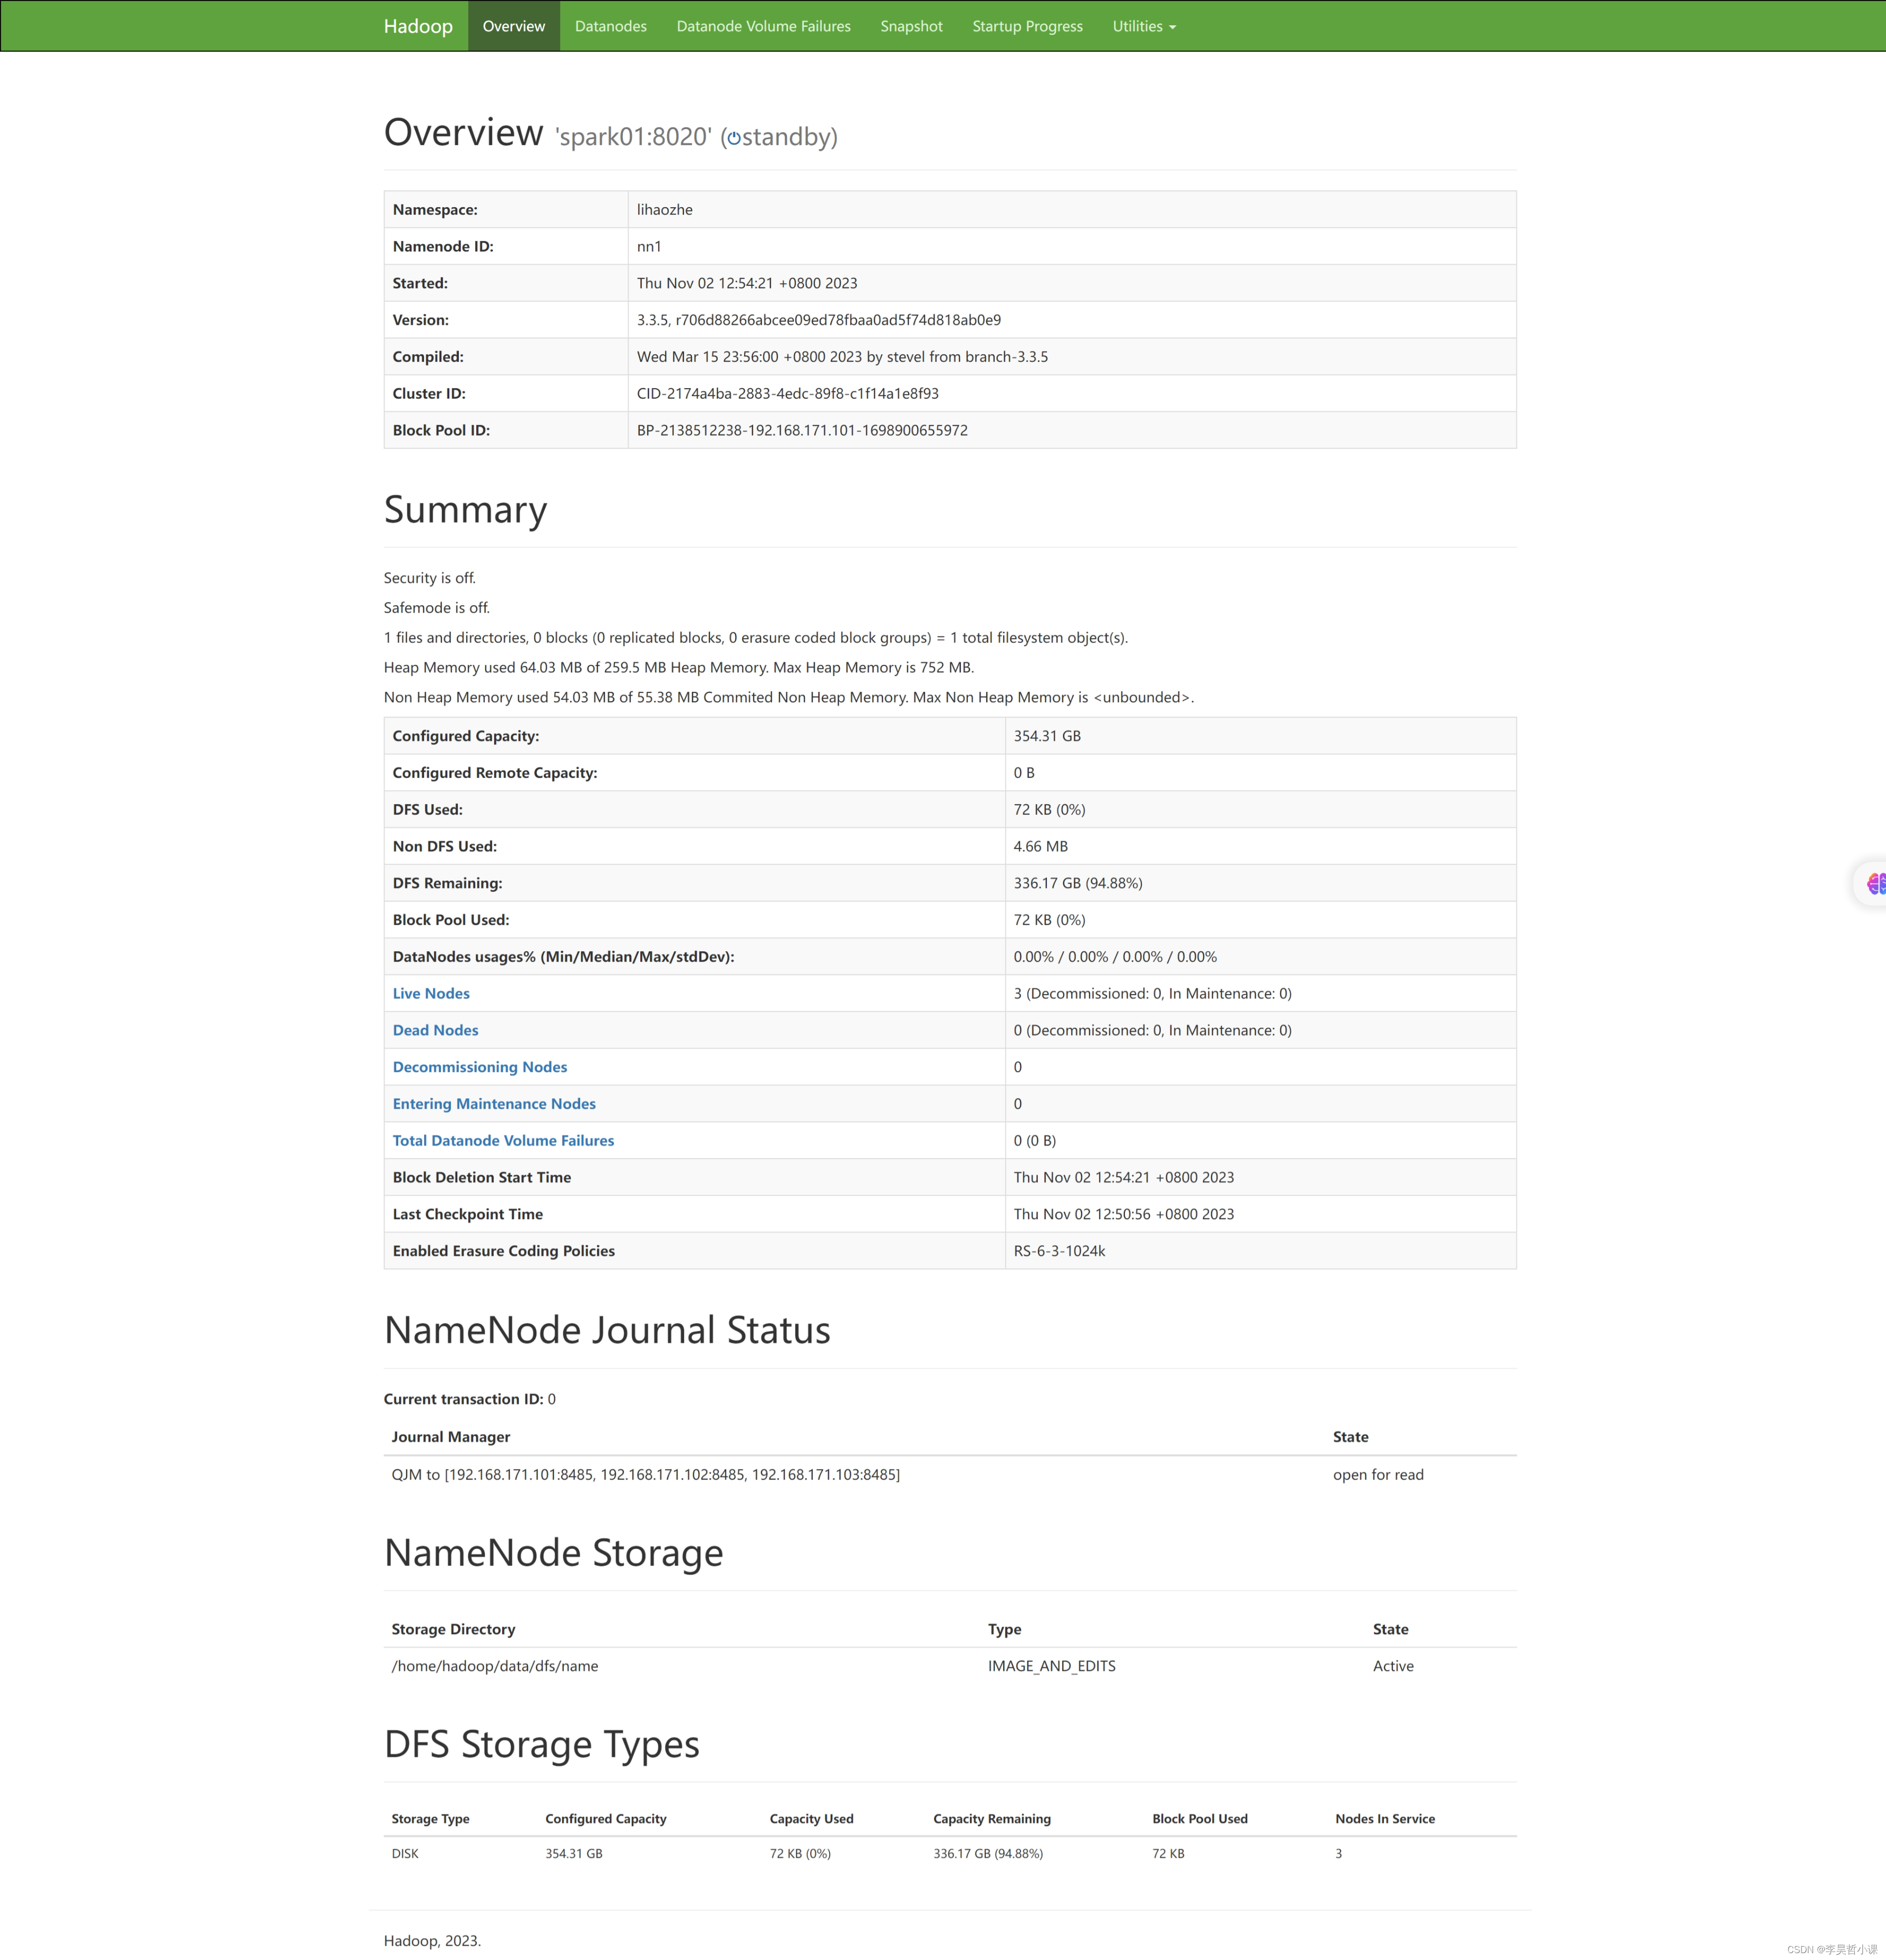Image resolution: width=1886 pixels, height=1960 pixels.
Task: Click Capacity Remaining header in DFS Storage Types
Action: click(992, 1819)
